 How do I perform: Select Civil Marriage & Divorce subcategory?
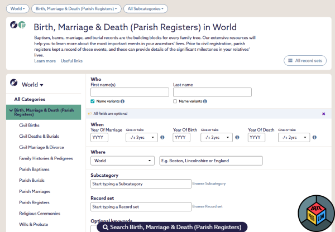point(41,147)
